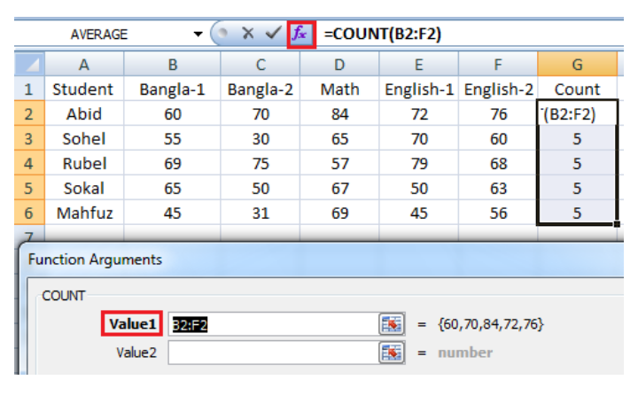The image size is (638, 411).
Task: Select row 4 header
Action: [28, 164]
